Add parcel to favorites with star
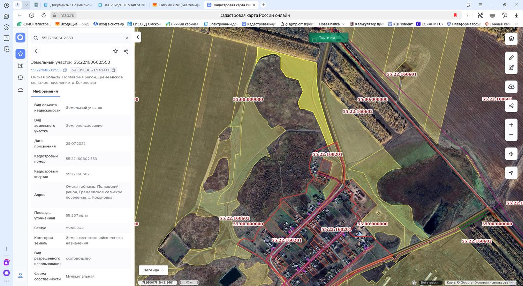This screenshot has width=523, height=286. [x=115, y=51]
